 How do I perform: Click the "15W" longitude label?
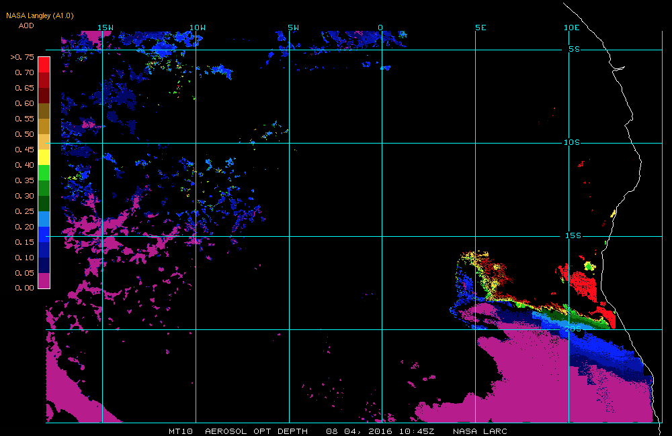click(106, 28)
